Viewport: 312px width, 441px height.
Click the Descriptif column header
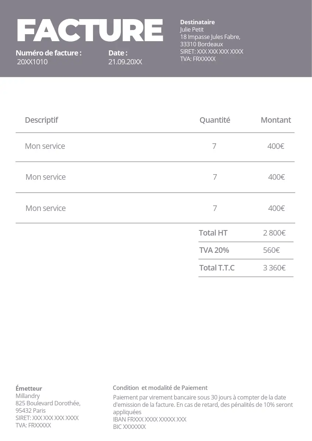pos(42,120)
